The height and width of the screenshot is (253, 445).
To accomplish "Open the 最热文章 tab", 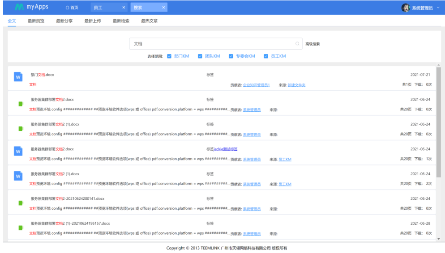I will [x=149, y=21].
